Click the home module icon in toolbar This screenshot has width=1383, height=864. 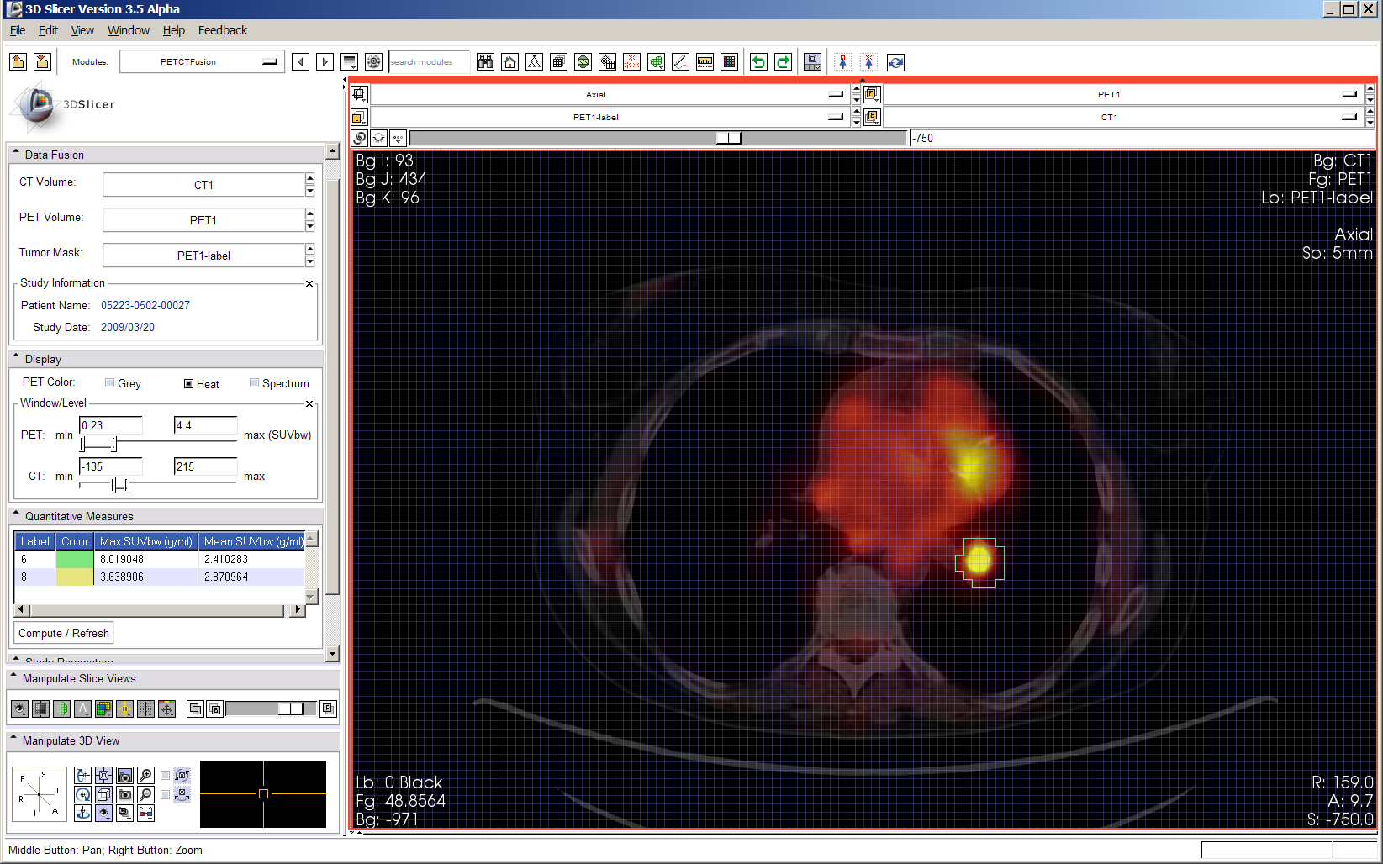(509, 62)
